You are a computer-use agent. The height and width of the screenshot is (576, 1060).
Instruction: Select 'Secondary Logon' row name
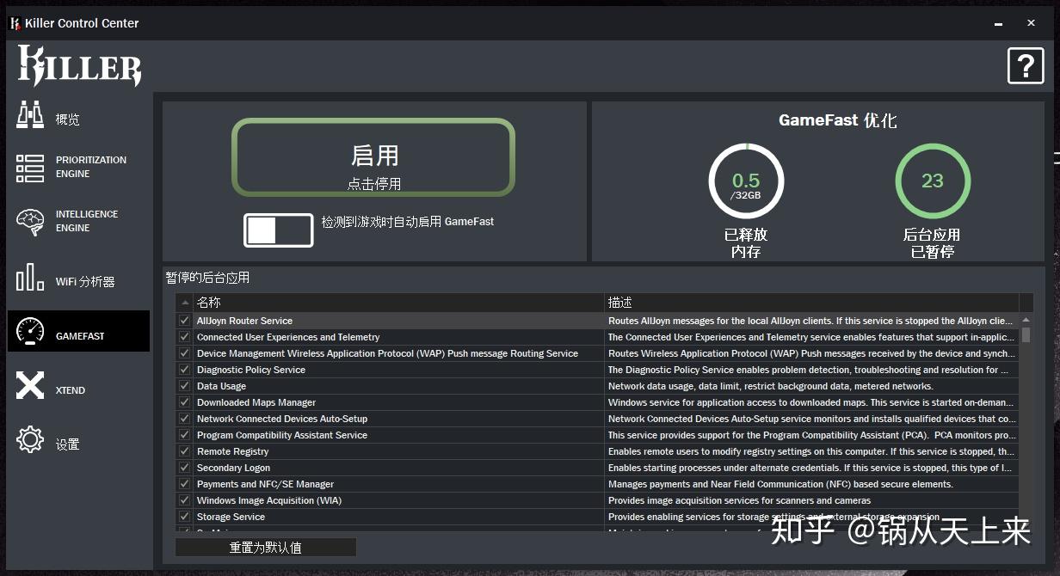[234, 468]
